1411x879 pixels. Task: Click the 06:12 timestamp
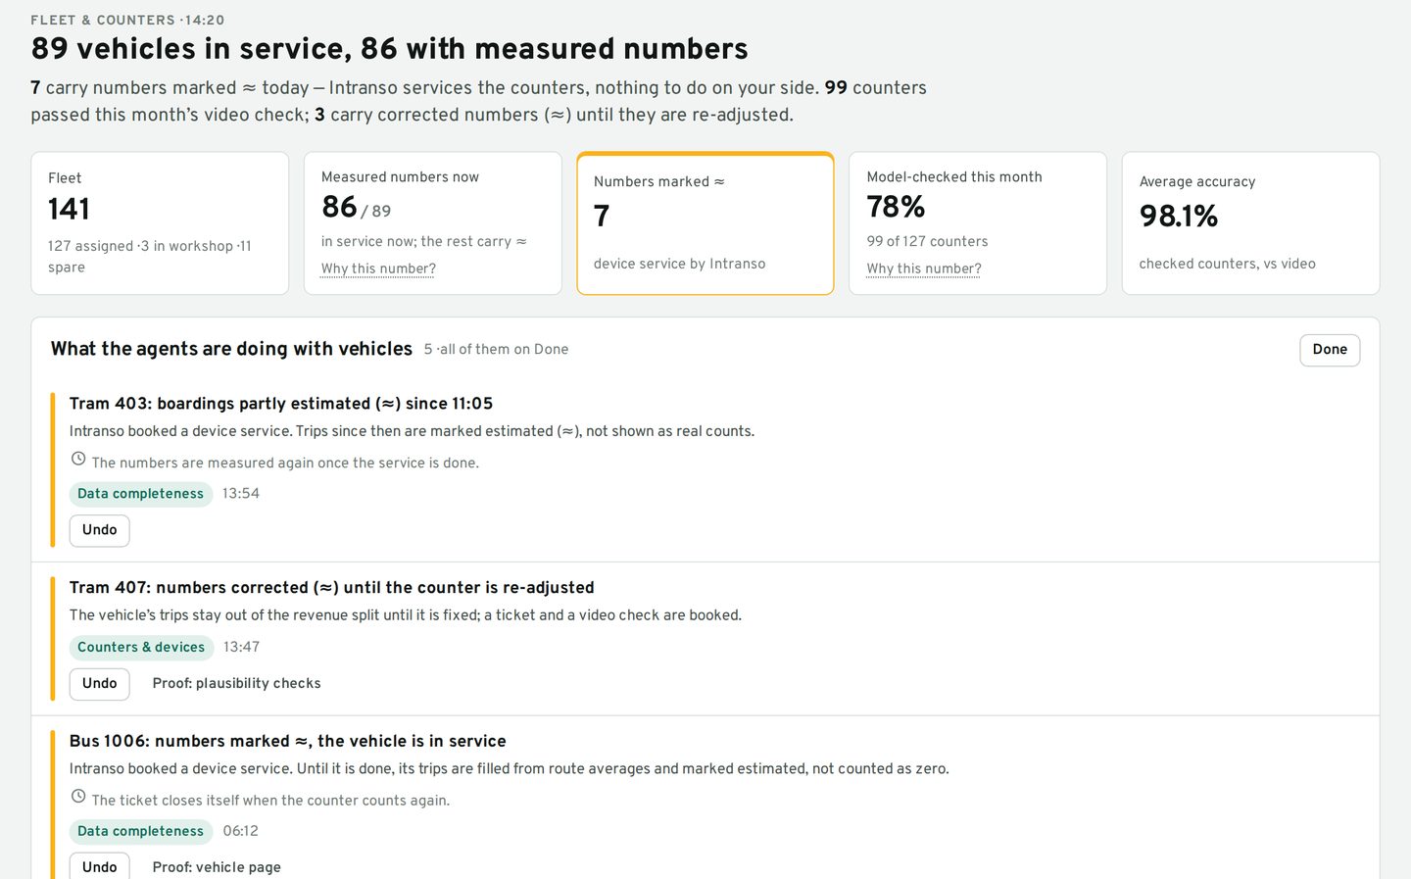tap(241, 832)
